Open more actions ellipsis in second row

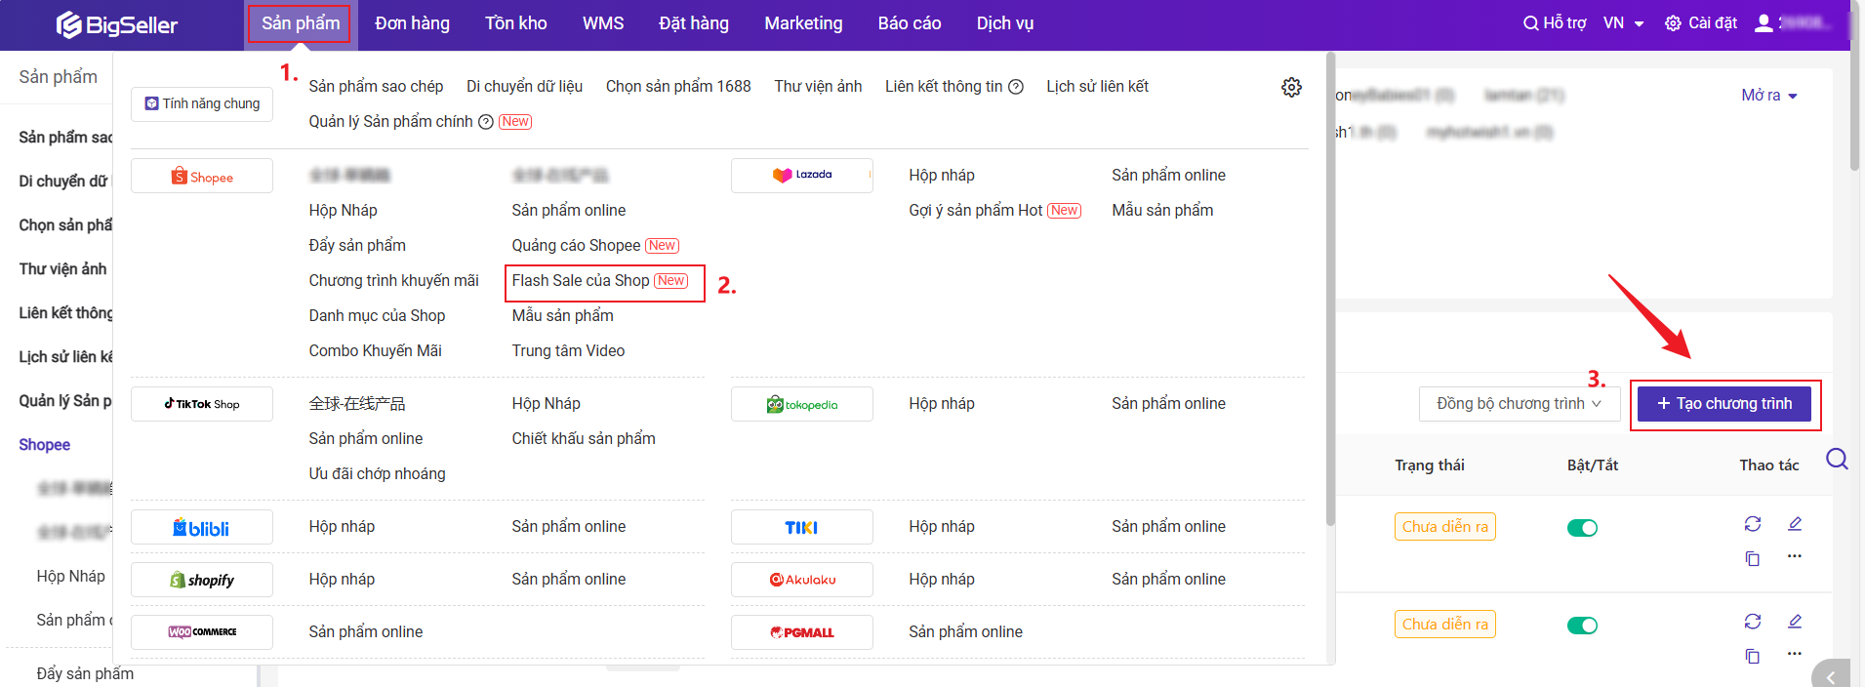tap(1795, 653)
